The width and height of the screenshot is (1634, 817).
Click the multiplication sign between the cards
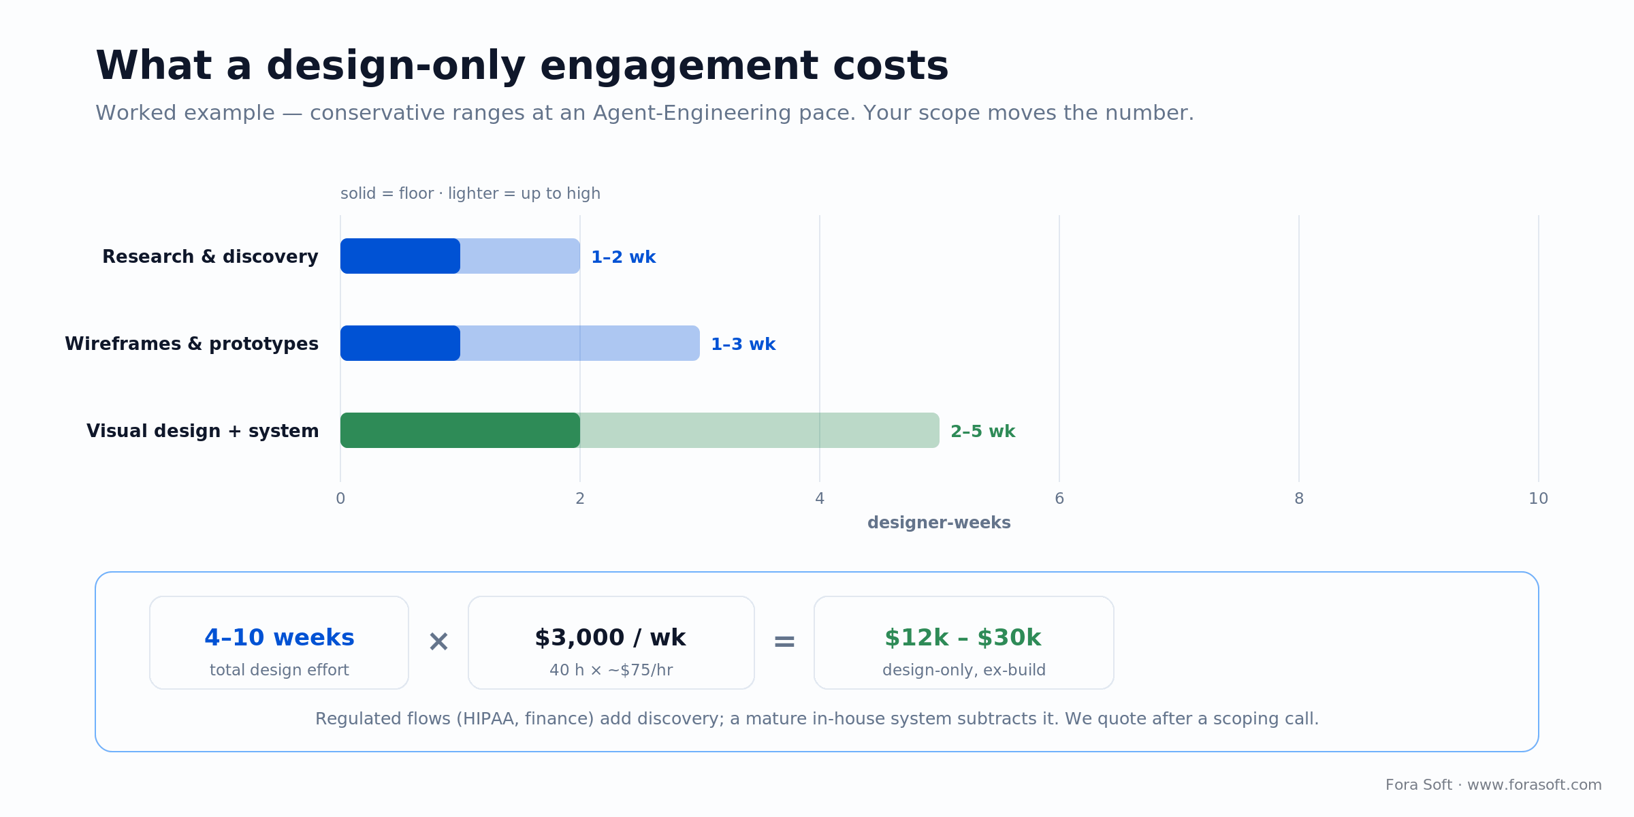(x=438, y=641)
